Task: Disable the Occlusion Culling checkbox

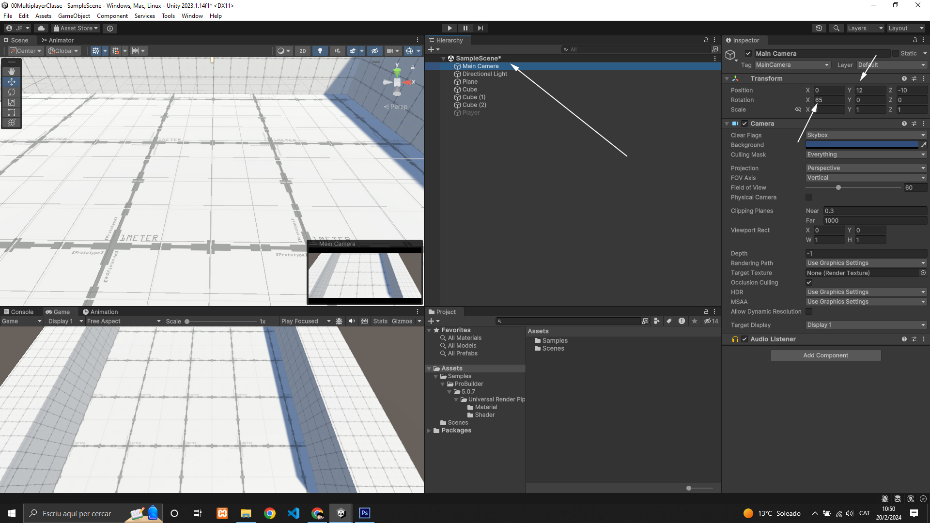Action: click(809, 282)
